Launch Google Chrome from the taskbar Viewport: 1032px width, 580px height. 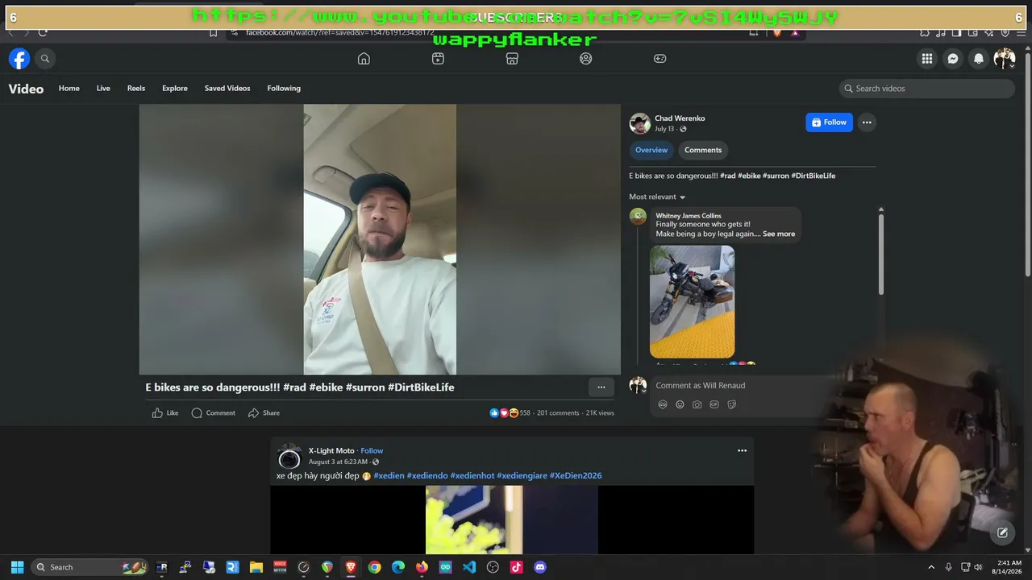[374, 567]
